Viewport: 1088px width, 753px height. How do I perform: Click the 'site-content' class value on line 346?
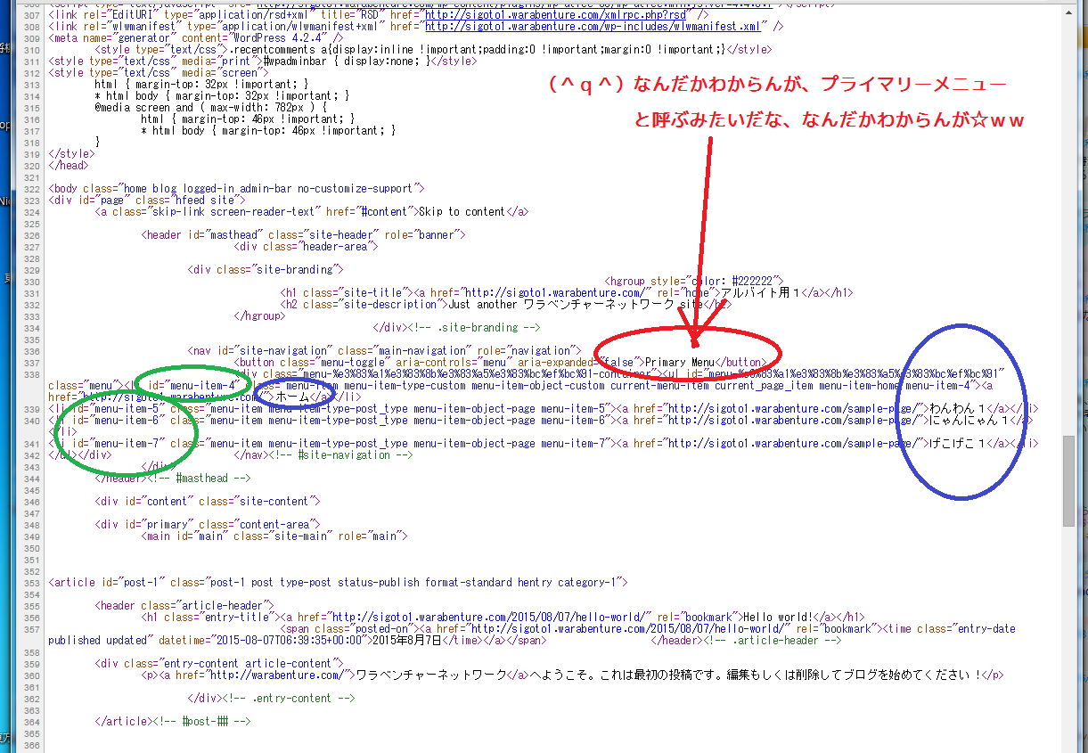click(x=276, y=501)
